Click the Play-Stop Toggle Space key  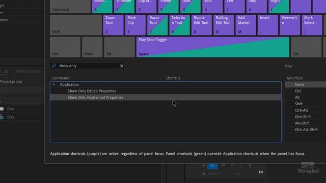(213, 47)
